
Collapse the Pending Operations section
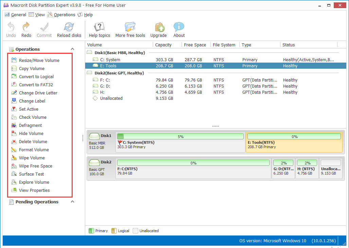72,202
